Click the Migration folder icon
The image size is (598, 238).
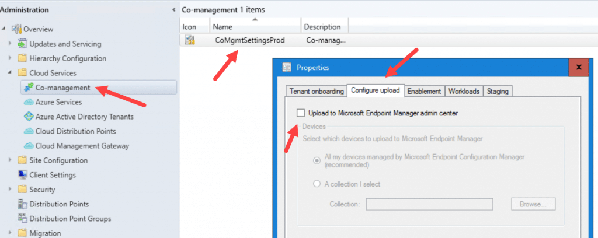[x=22, y=233]
